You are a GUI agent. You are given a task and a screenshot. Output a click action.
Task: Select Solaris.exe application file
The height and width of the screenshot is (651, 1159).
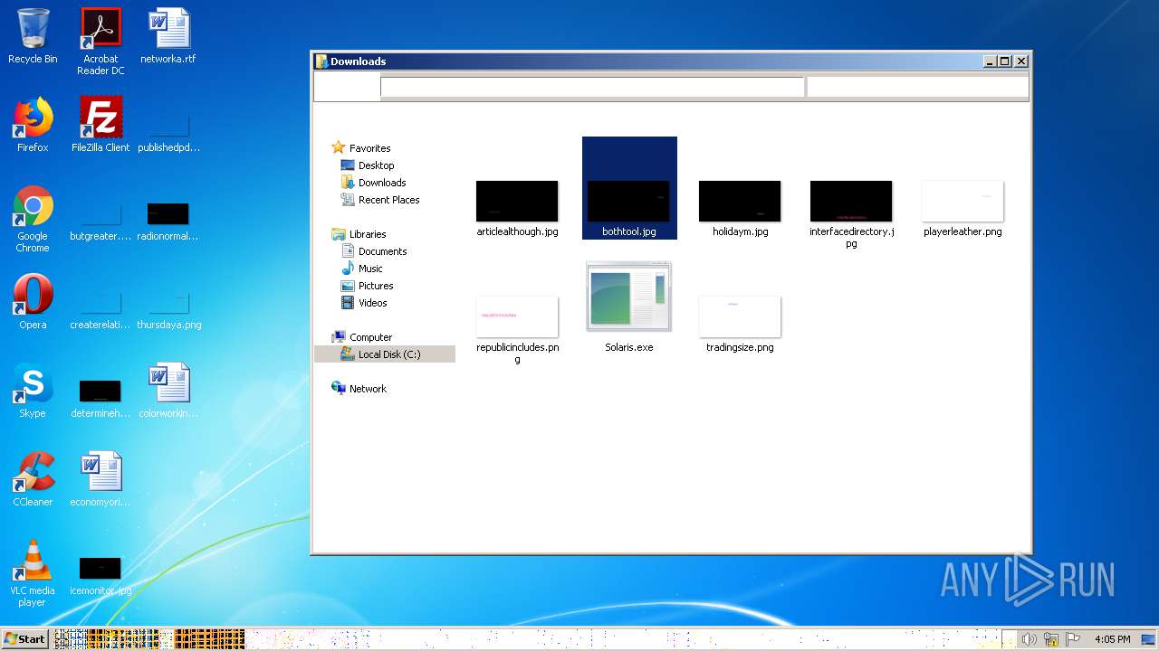[629, 307]
